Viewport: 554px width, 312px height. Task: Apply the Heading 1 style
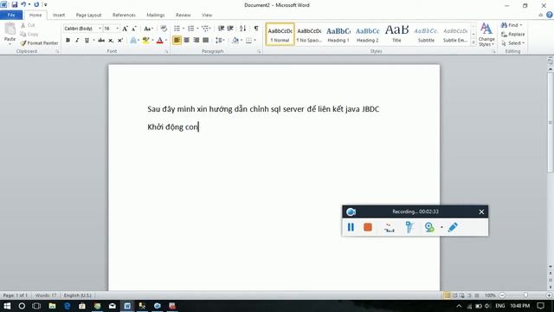pyautogui.click(x=338, y=35)
